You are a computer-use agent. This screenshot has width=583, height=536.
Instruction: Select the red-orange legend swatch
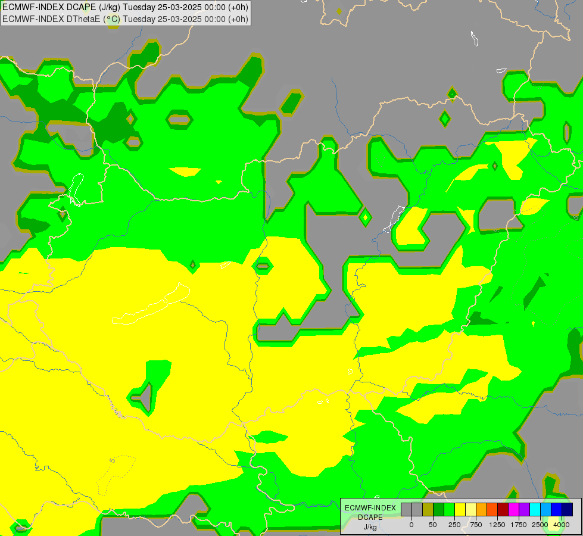[x=492, y=509]
